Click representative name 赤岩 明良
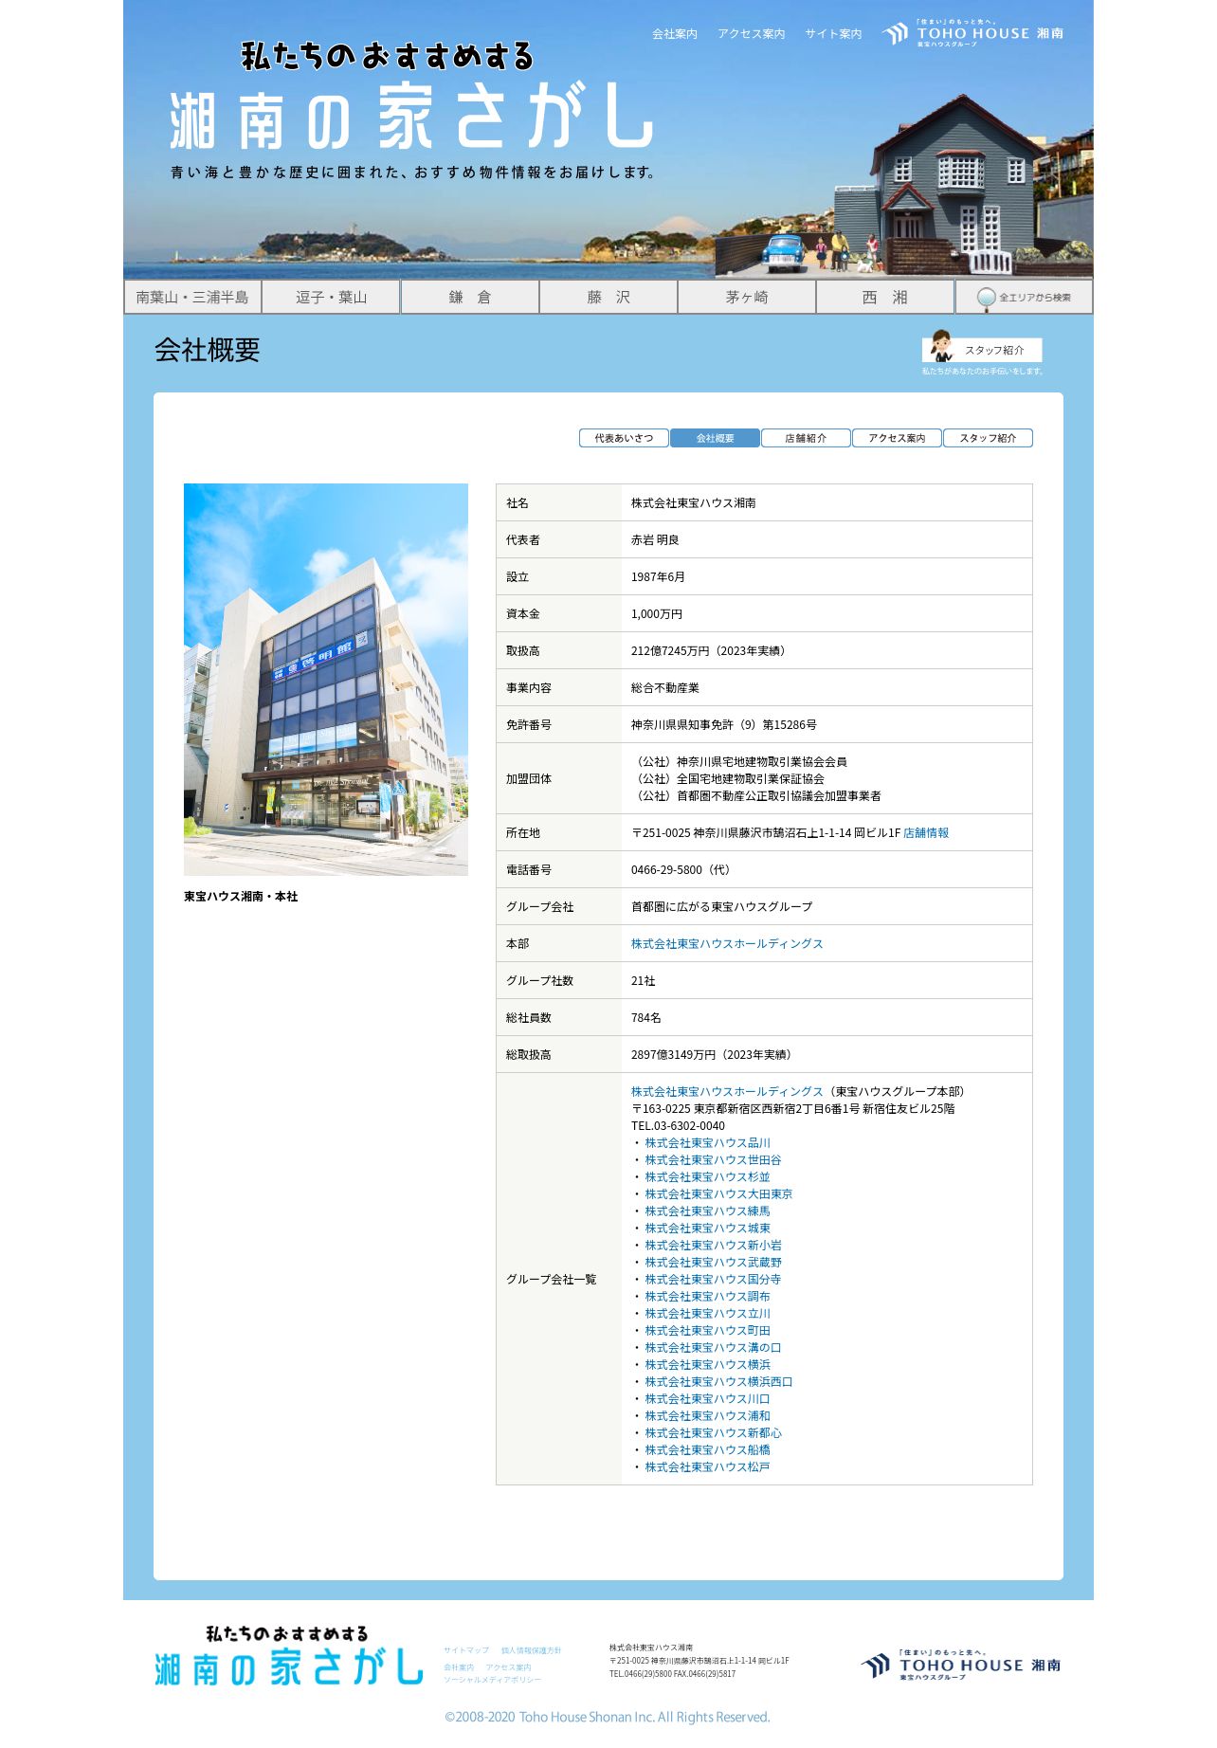The image size is (1217, 1748). point(655,540)
